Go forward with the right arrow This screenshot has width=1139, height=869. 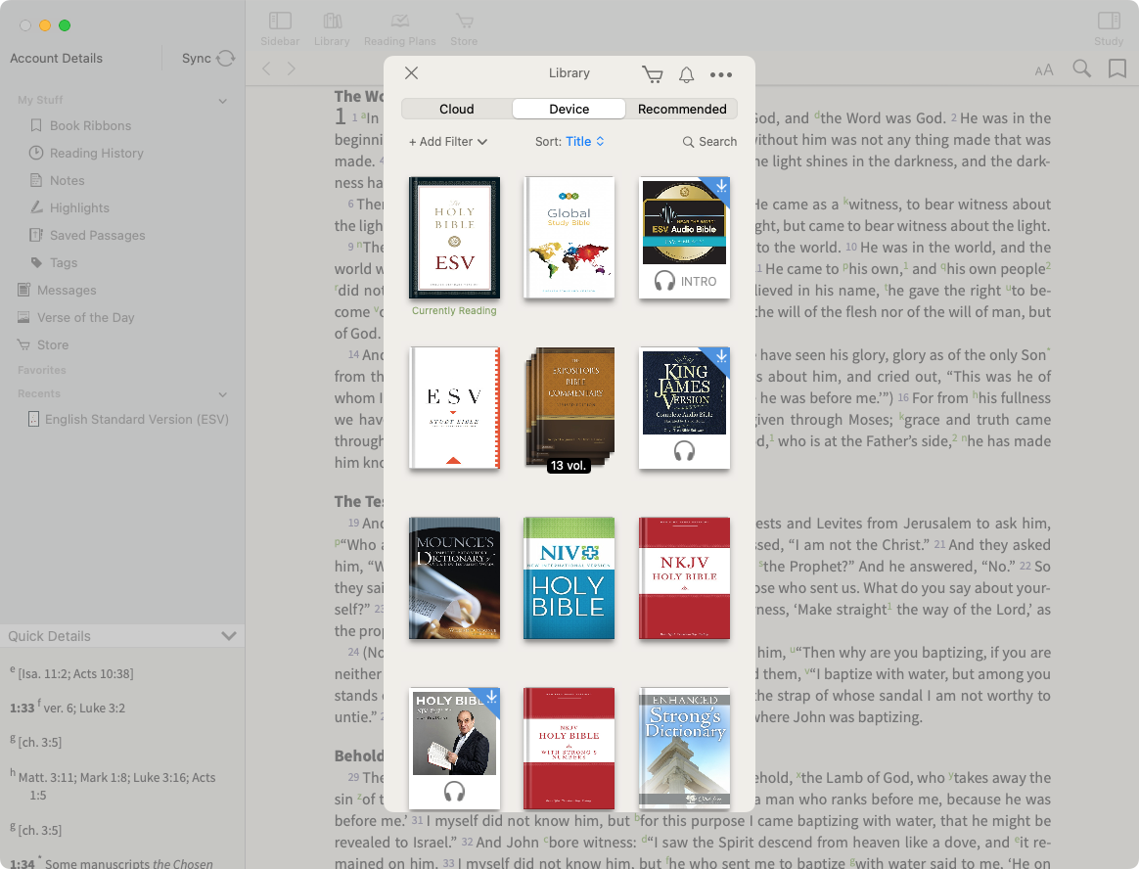coord(292,69)
